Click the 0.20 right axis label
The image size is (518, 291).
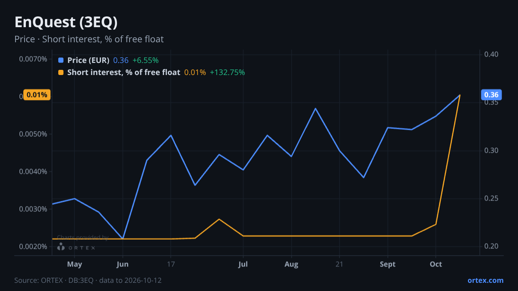(492, 247)
